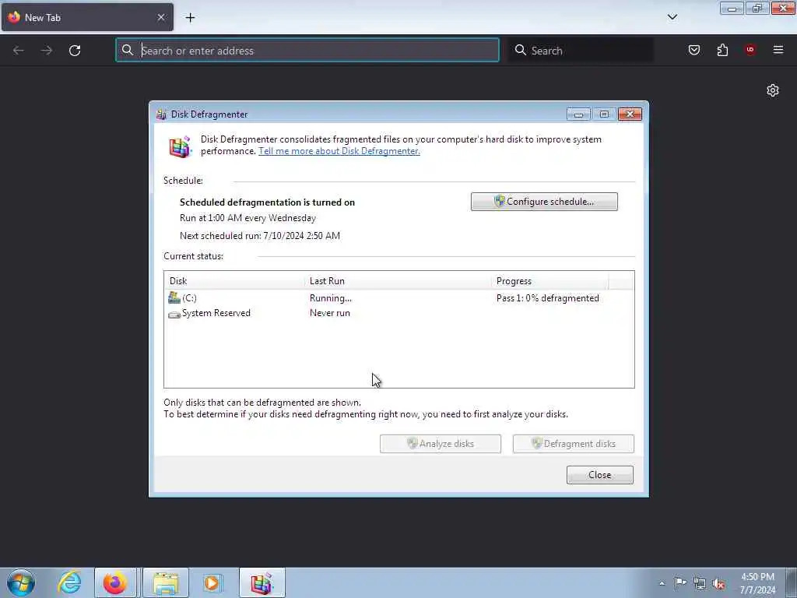Open a new tab with the plus button
797x598 pixels.
190,18
